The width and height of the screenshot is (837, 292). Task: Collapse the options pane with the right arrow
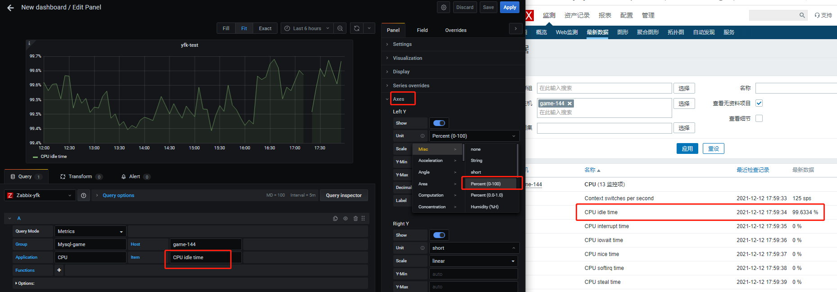pyautogui.click(x=516, y=29)
